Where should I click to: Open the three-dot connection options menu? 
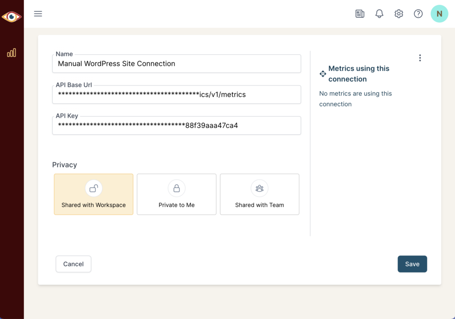click(x=420, y=58)
